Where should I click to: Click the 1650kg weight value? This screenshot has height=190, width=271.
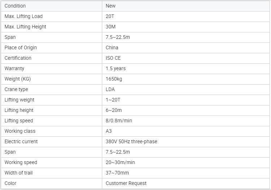click(114, 79)
